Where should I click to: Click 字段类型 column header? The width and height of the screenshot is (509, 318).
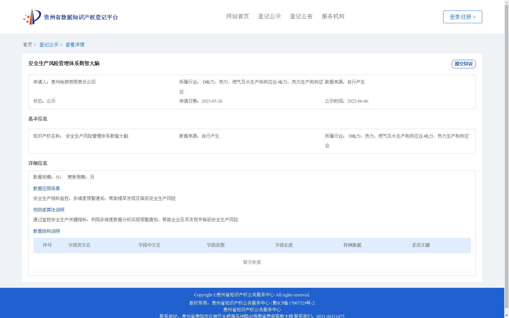tap(216, 245)
